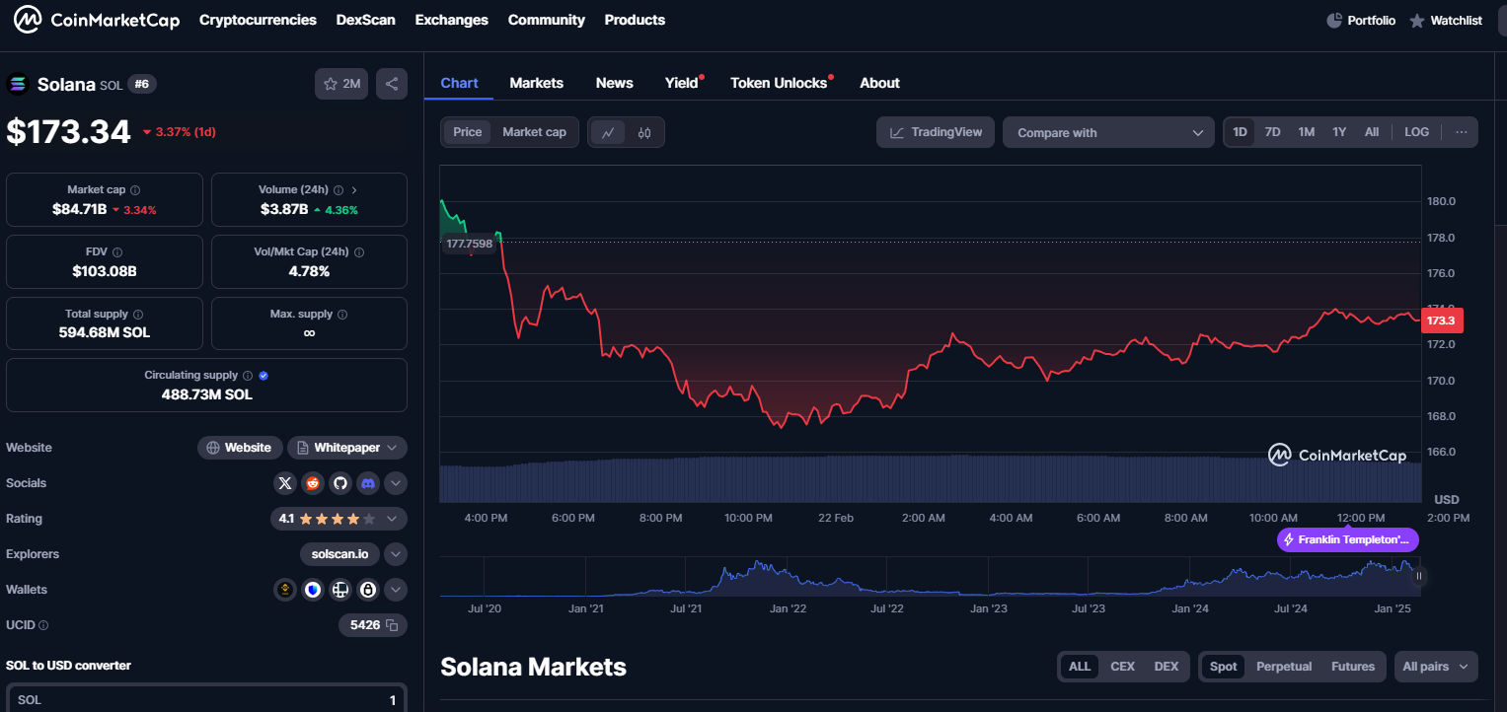Viewport: 1507px width, 712px height.
Task: Open Solana X (Twitter) social link
Action: (285, 483)
